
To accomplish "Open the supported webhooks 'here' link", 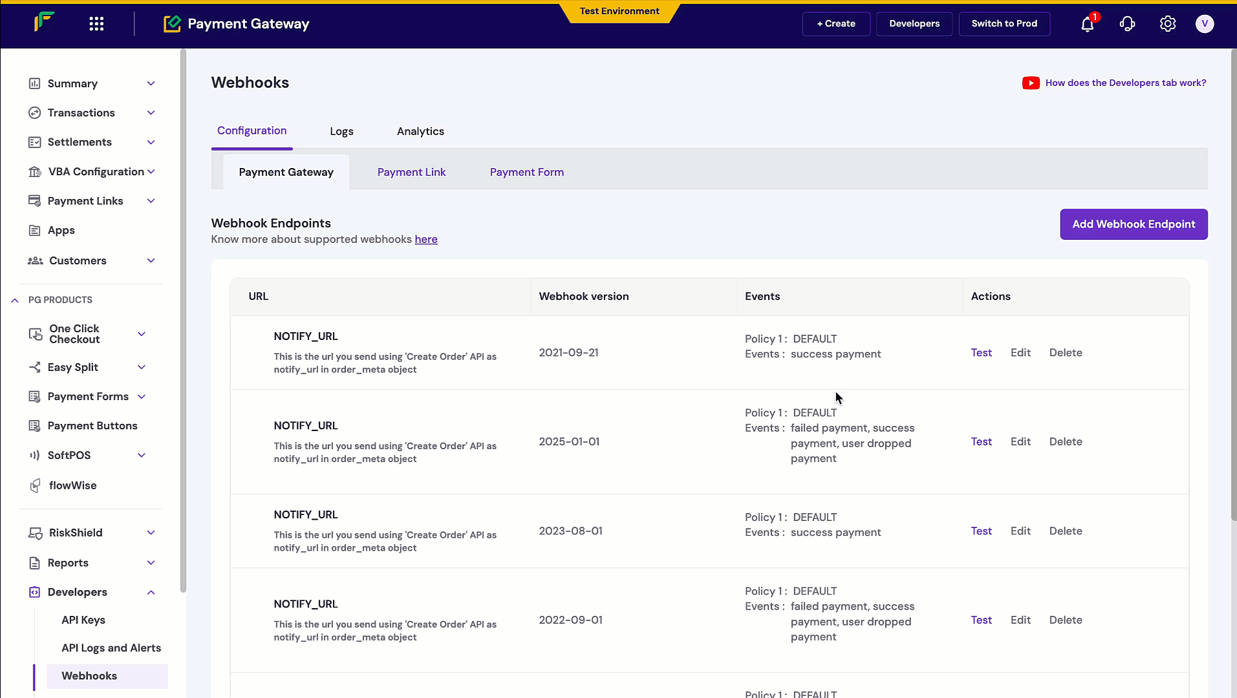I will (x=425, y=239).
